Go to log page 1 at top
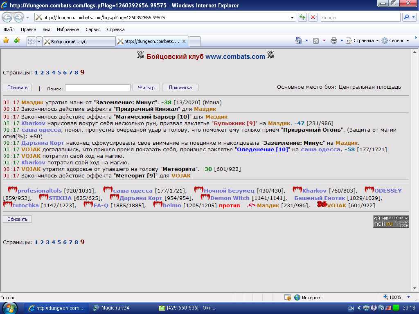The height and width of the screenshot is (314, 419). 36,72
